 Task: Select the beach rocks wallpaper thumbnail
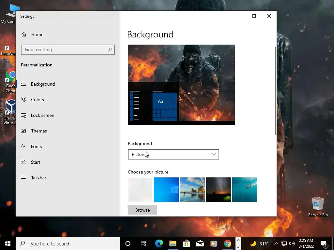click(192, 190)
